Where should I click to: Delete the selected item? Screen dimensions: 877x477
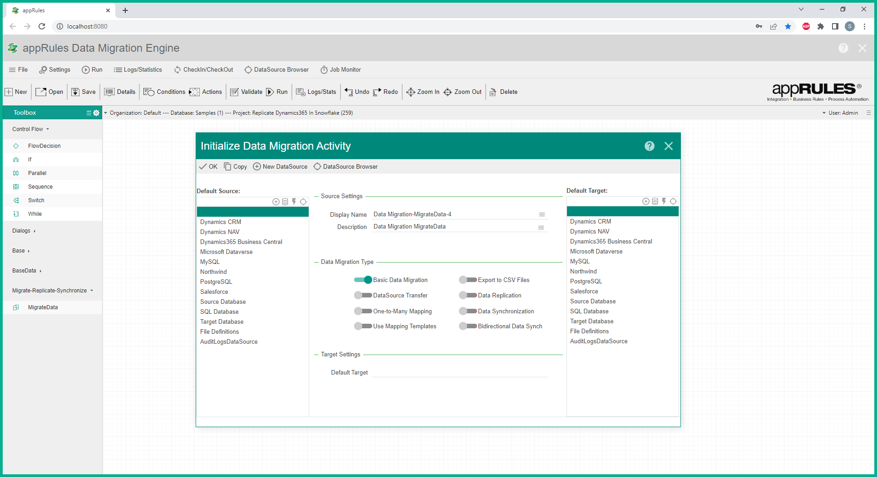coord(503,92)
